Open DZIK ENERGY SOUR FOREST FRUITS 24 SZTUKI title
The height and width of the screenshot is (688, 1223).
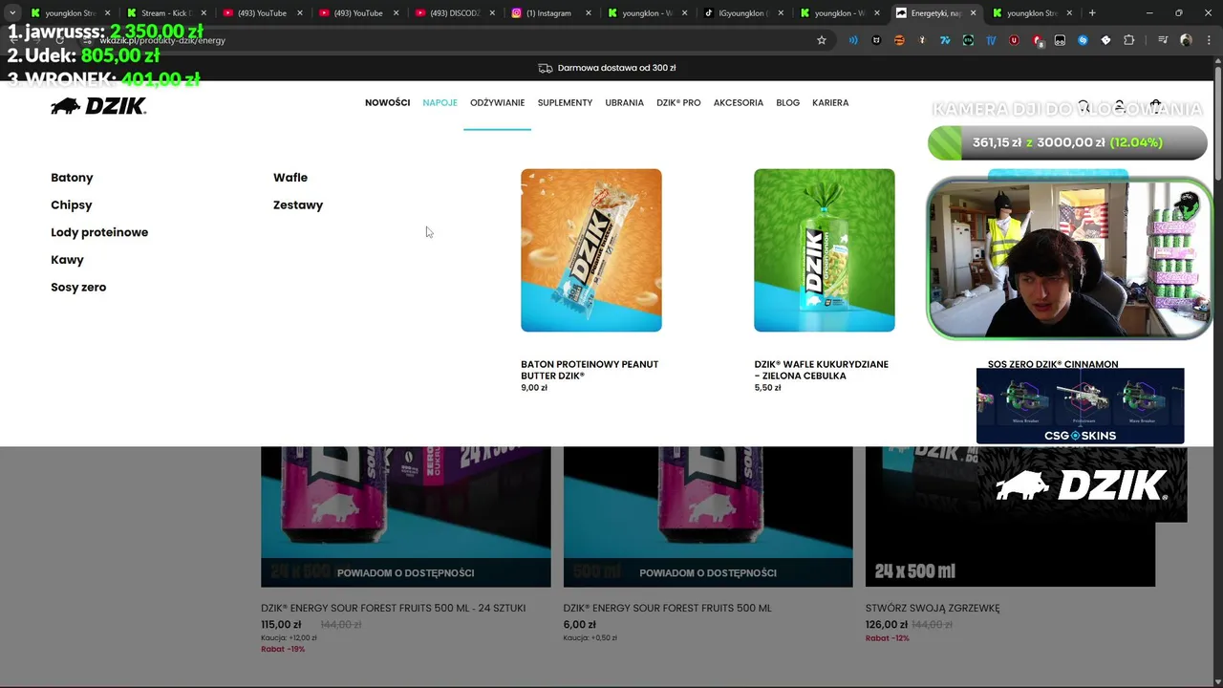393,608
